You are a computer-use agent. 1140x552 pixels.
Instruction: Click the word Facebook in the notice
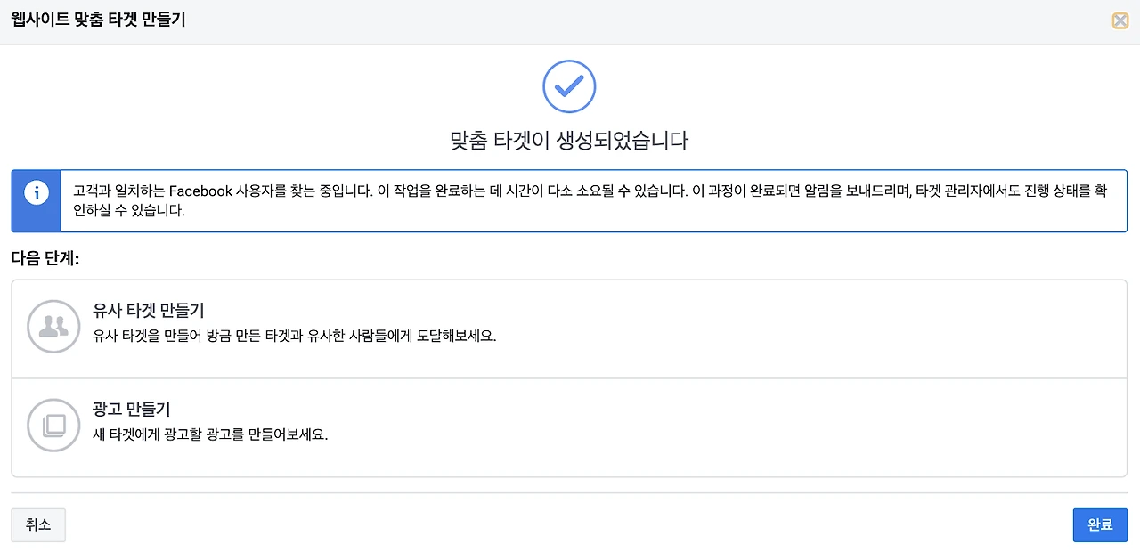coord(199,191)
